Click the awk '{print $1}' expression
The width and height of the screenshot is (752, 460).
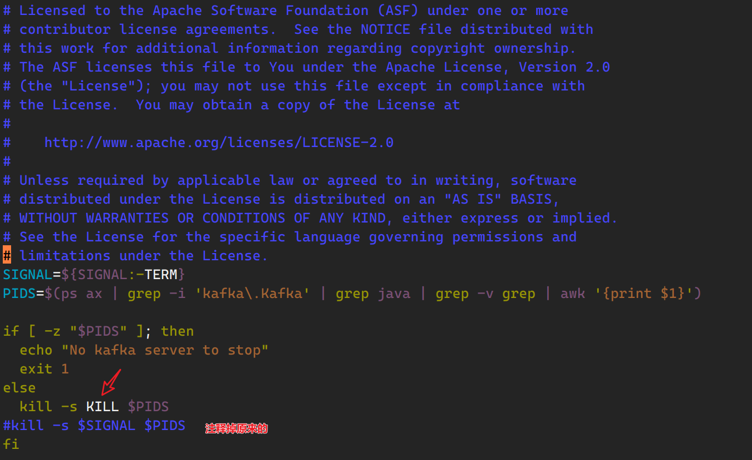click(x=627, y=294)
